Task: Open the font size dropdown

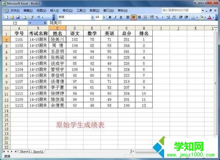Action: [104, 17]
